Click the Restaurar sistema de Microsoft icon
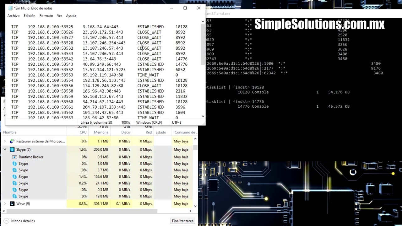402x226 pixels. tap(12, 141)
